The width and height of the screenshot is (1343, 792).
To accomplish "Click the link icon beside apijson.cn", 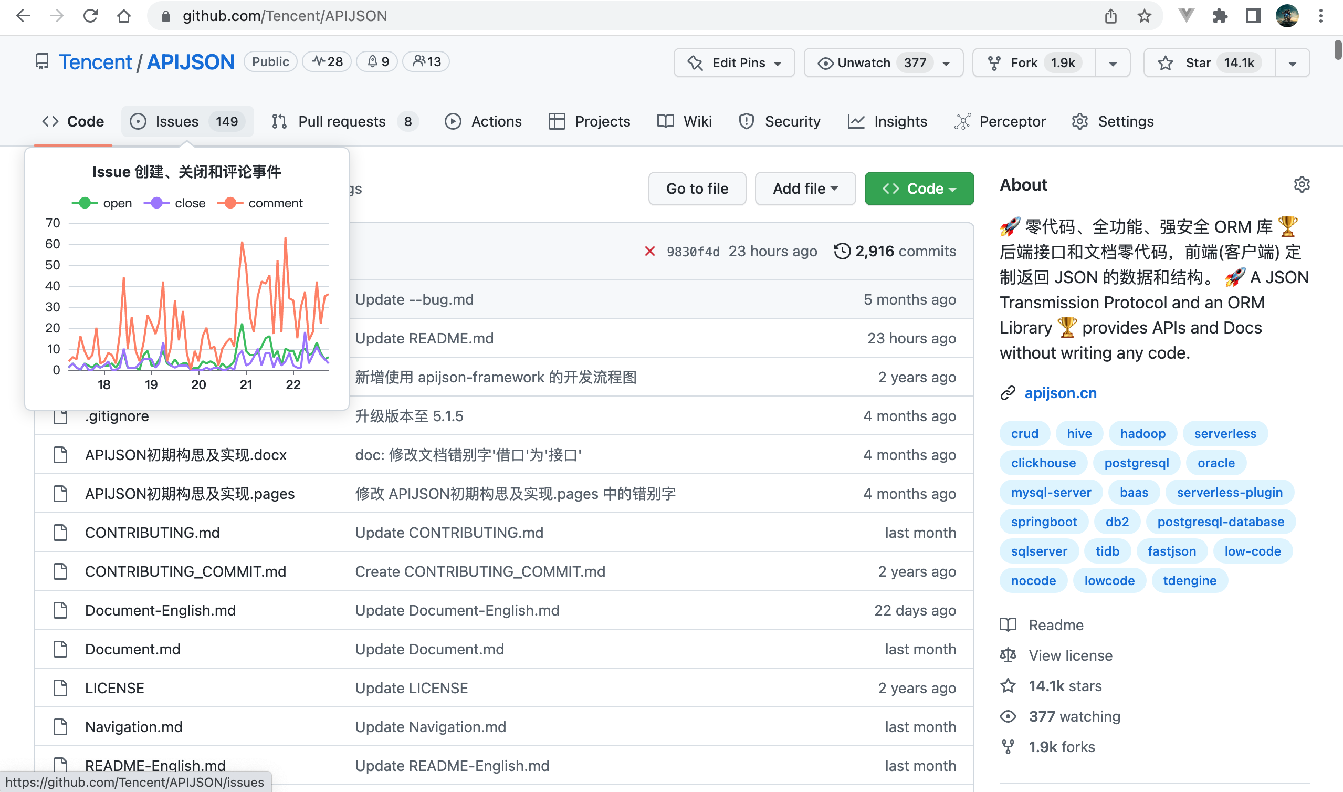I will pos(1008,393).
